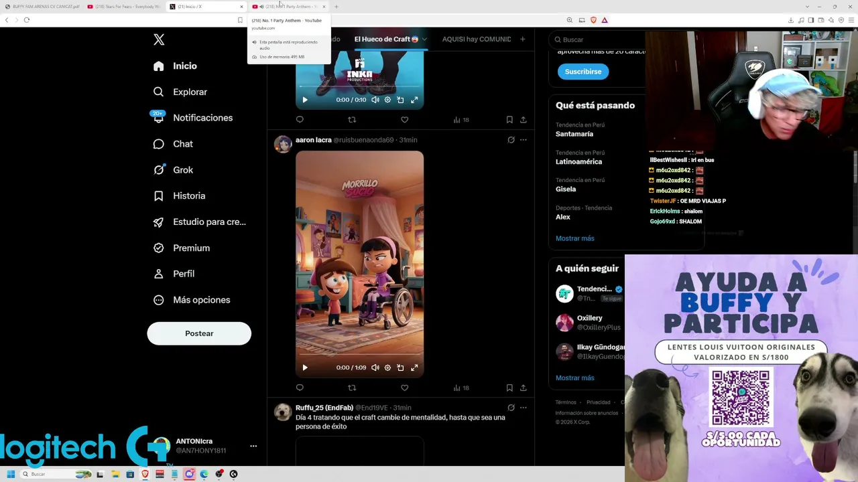Open Chat in the sidebar
The height and width of the screenshot is (482, 858).
tap(173, 144)
